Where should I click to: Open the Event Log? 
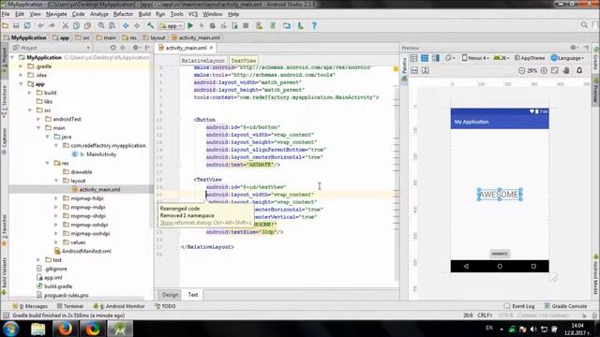point(519,306)
